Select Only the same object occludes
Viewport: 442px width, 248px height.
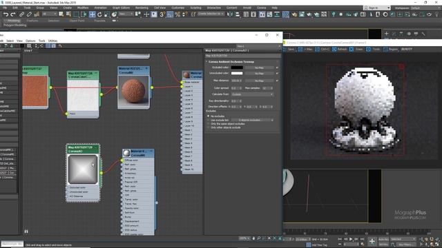209,124
